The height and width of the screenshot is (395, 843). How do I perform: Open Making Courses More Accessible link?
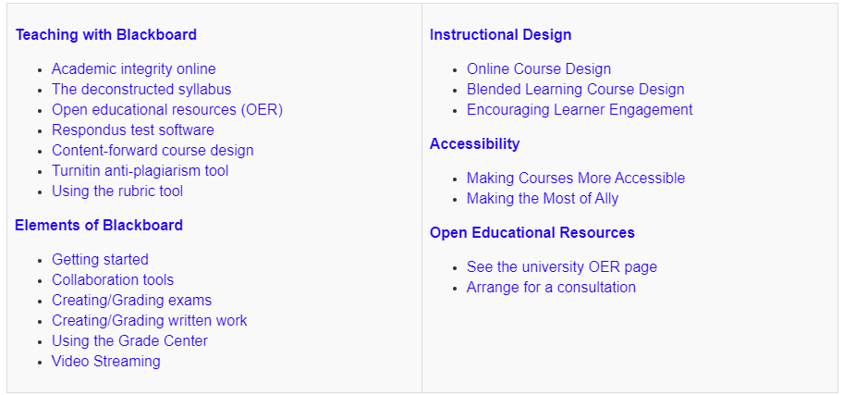point(576,178)
